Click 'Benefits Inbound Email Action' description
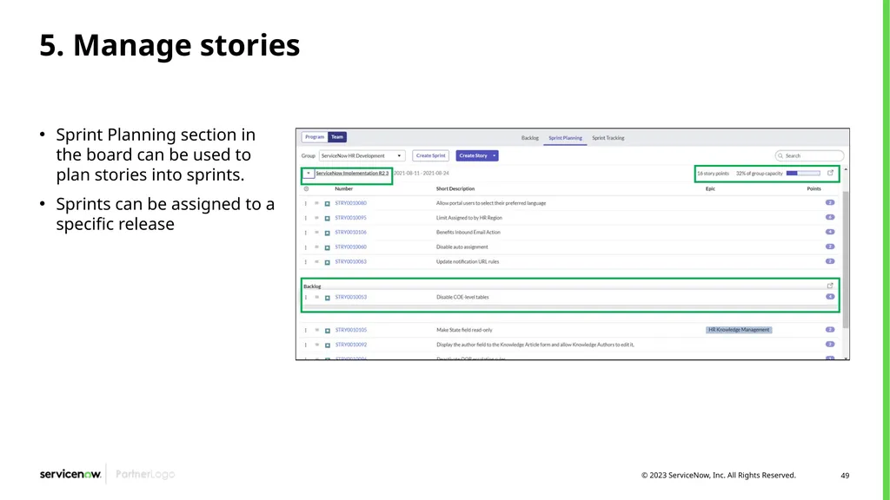Screen dimensions: 890x500 (468, 233)
